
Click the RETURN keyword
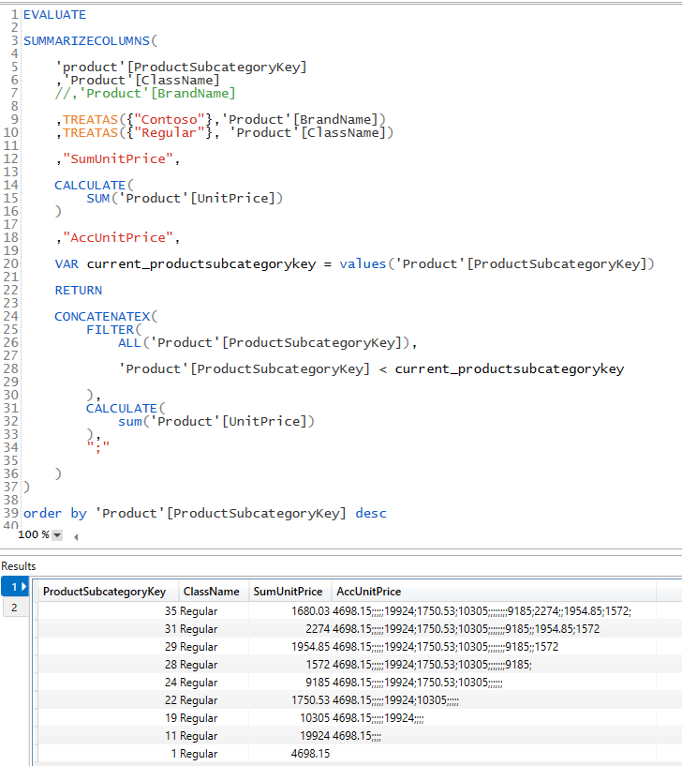pos(79,291)
